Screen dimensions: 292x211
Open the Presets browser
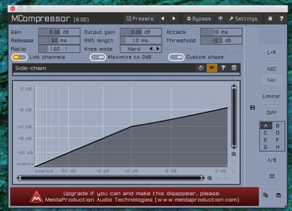pyautogui.click(x=140, y=19)
